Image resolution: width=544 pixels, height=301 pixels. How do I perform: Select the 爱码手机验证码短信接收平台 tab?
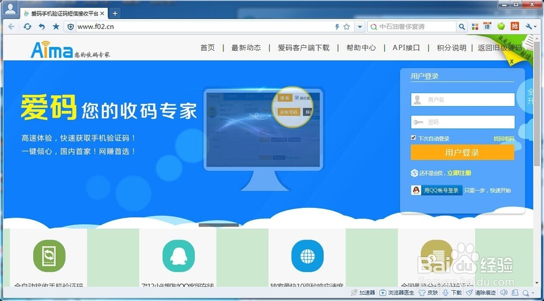[64, 13]
